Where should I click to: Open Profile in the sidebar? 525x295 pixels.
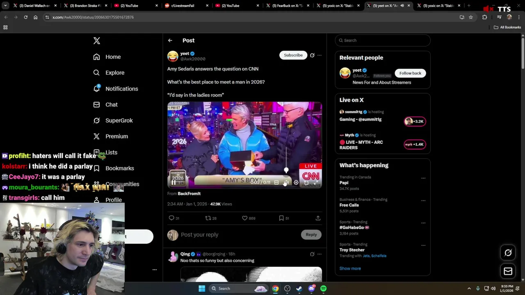tap(107, 200)
